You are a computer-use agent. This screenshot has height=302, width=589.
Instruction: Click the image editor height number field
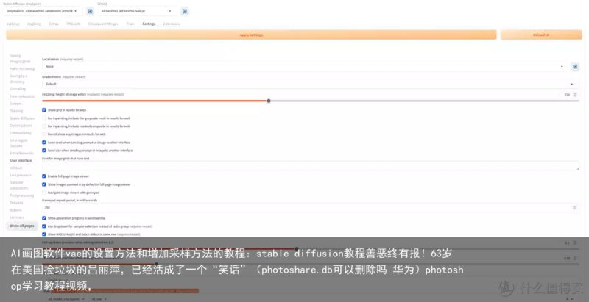tap(567, 95)
